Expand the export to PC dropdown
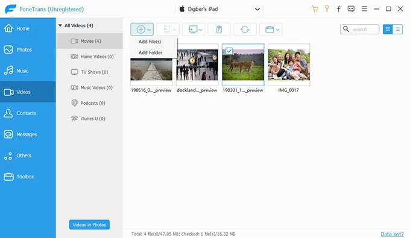Image resolution: width=410 pixels, height=238 pixels. coord(201,30)
